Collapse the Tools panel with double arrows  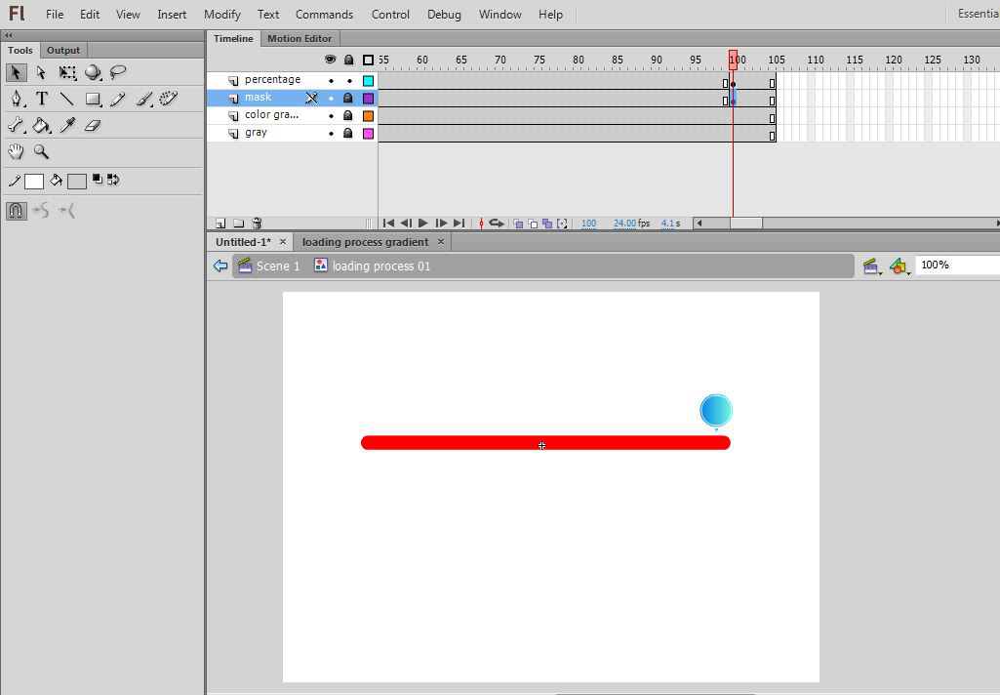point(8,36)
